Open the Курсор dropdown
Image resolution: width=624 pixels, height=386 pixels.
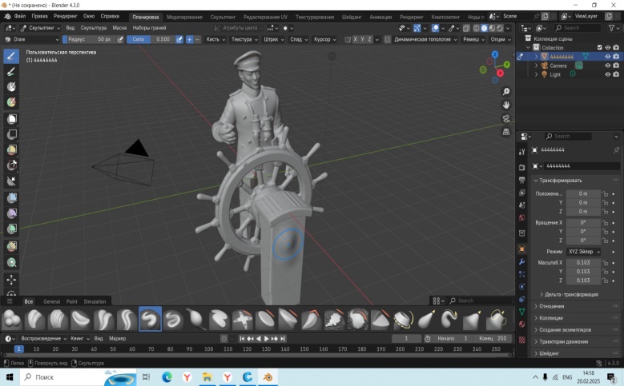[x=324, y=39]
